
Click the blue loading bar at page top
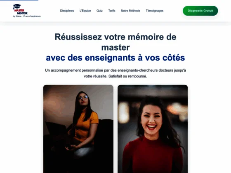(x=19, y=0)
